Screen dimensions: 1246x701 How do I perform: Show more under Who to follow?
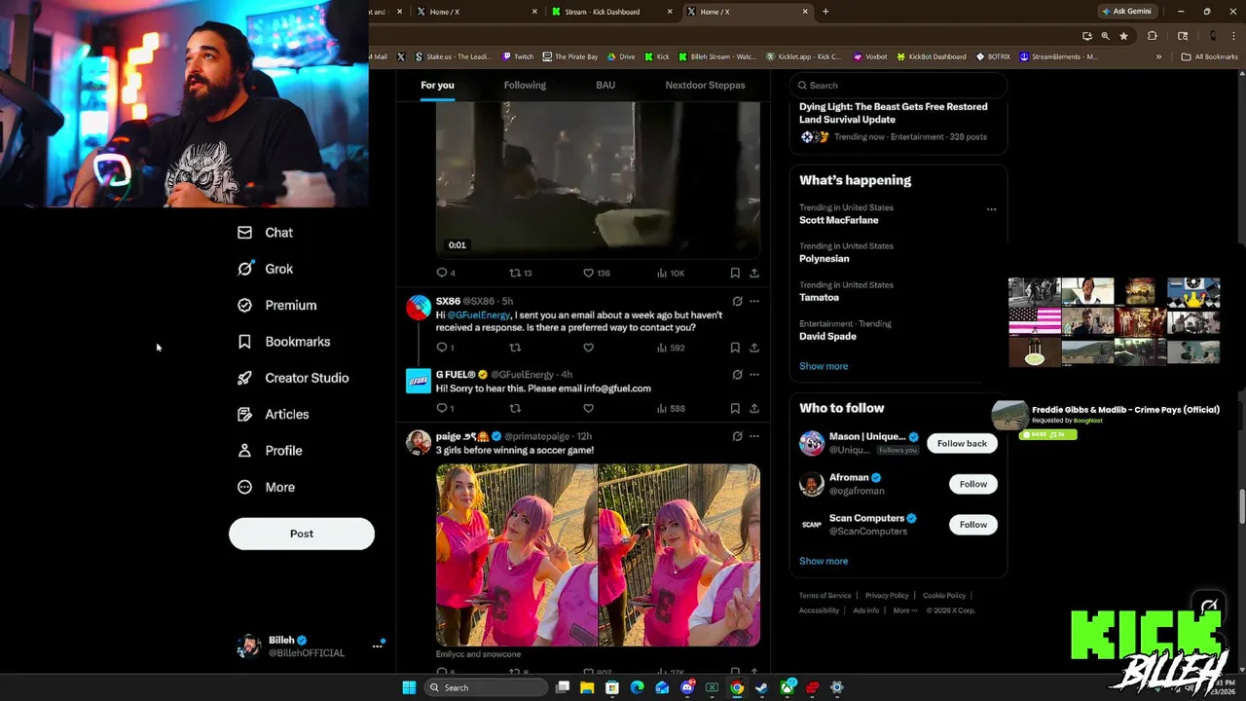(x=824, y=561)
